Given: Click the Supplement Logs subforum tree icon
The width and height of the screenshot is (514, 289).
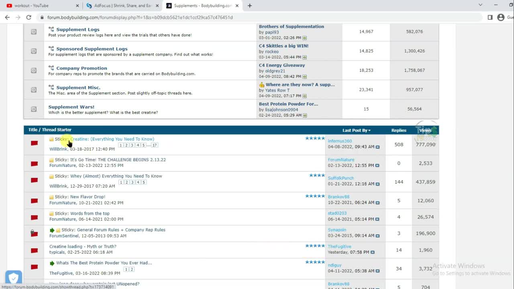Looking at the screenshot, I should [51, 29].
